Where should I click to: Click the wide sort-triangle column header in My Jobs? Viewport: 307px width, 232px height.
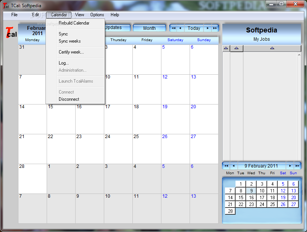[x=272, y=48]
